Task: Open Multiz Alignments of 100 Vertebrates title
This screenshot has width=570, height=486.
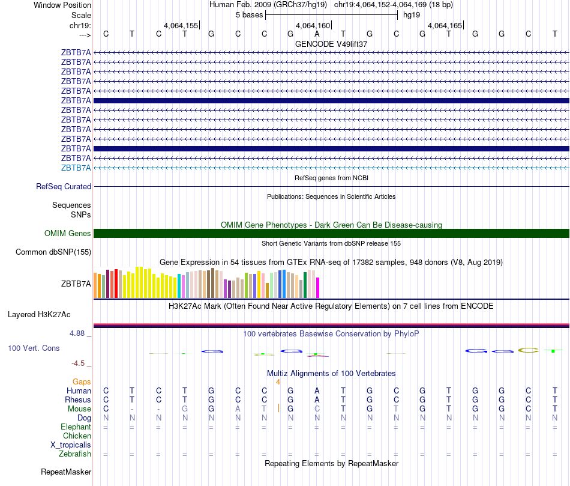Action: pos(331,373)
